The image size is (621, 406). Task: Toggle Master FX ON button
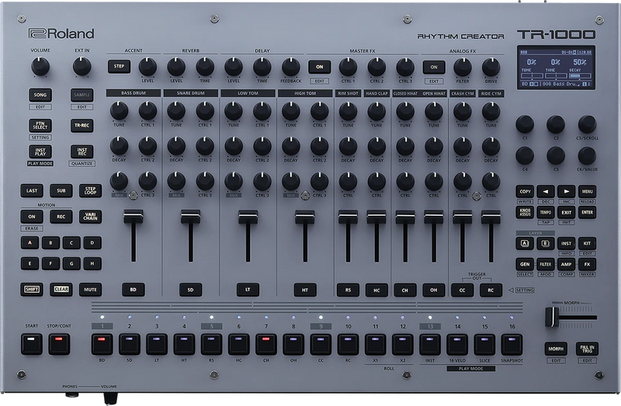click(320, 67)
